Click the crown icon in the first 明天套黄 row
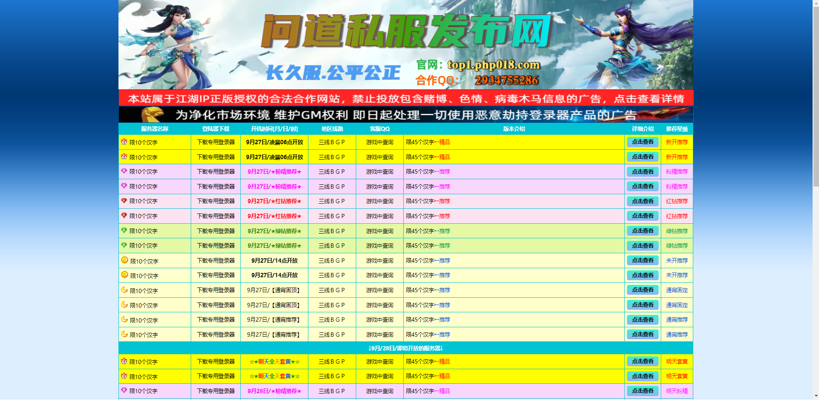This screenshot has height=400, width=819. (124, 361)
